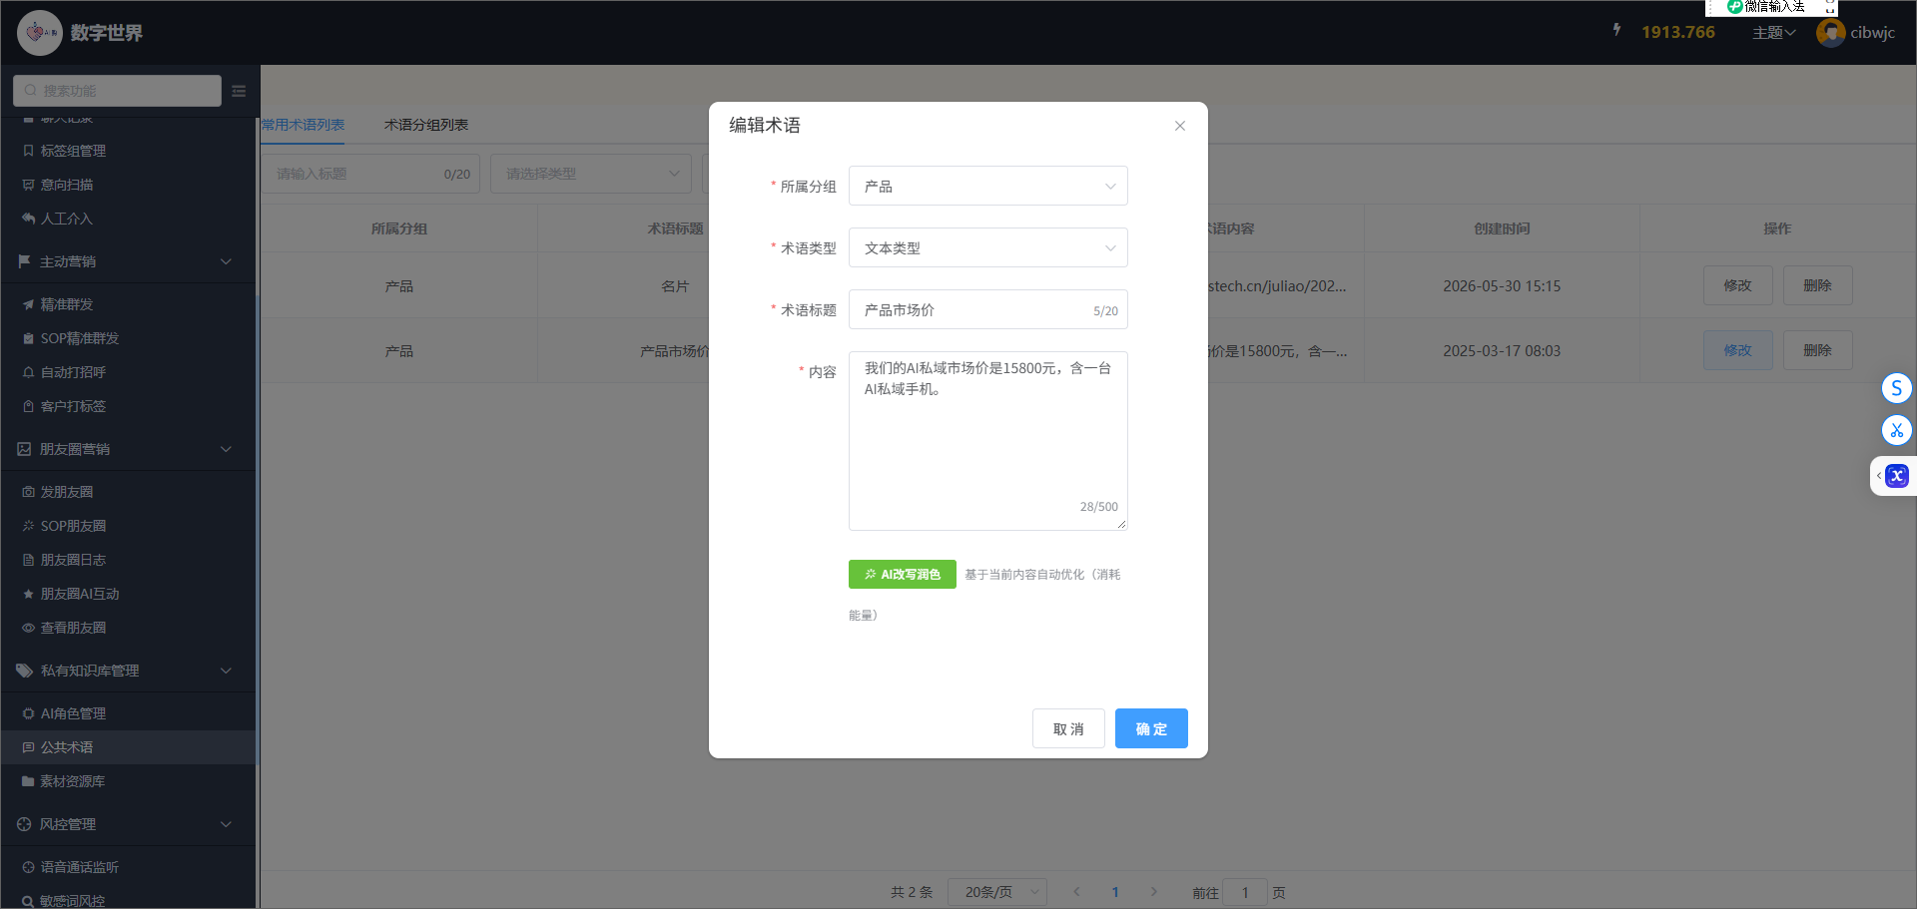Viewport: 1917px width, 909px height.
Task: Open the 主题 theme menu
Action: coord(1773,32)
